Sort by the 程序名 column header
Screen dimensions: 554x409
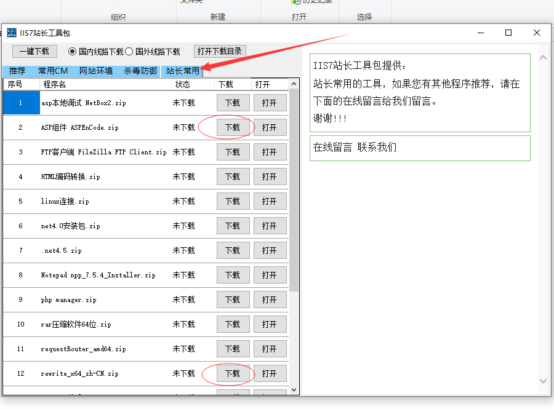pyautogui.click(x=105, y=84)
